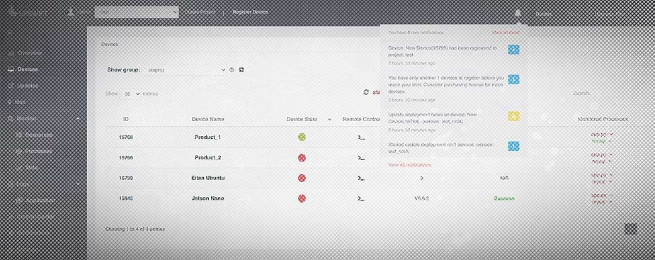The height and width of the screenshot is (260, 655).
Task: Go to Updates in the sidebar
Action: (x=28, y=86)
